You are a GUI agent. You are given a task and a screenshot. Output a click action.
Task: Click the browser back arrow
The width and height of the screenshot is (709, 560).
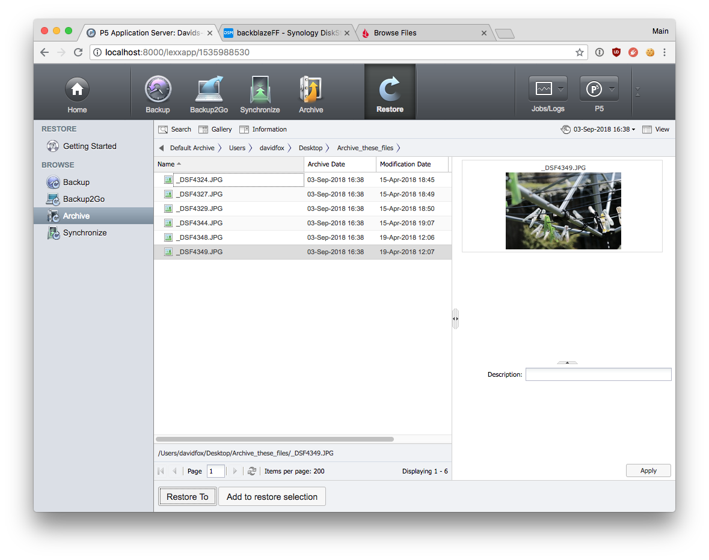point(45,52)
